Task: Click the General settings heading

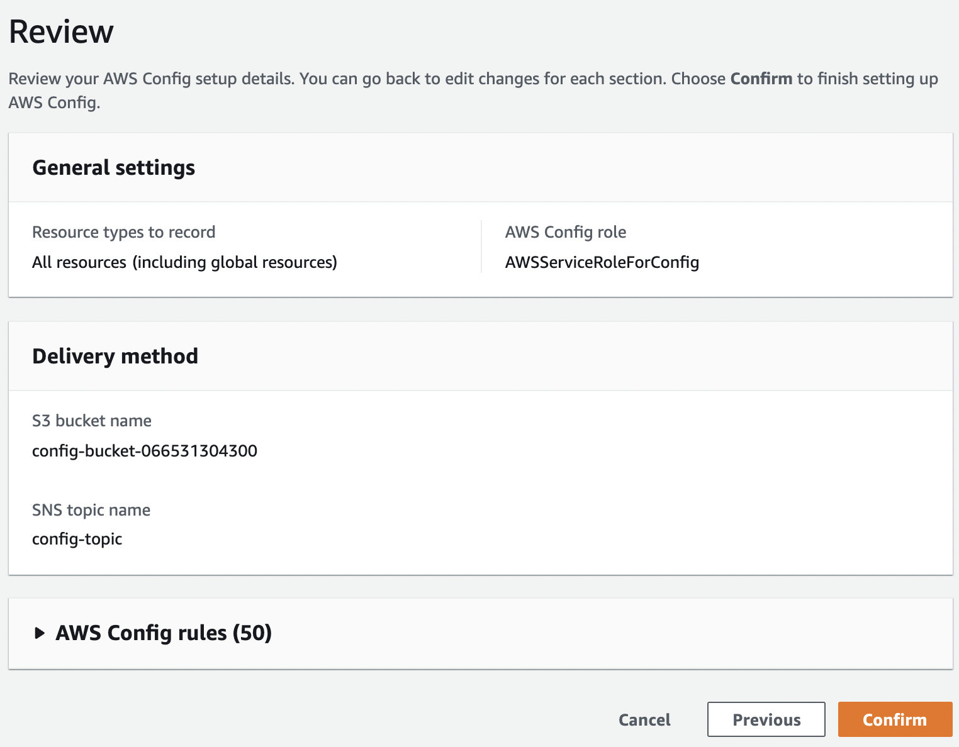Action: 114,168
